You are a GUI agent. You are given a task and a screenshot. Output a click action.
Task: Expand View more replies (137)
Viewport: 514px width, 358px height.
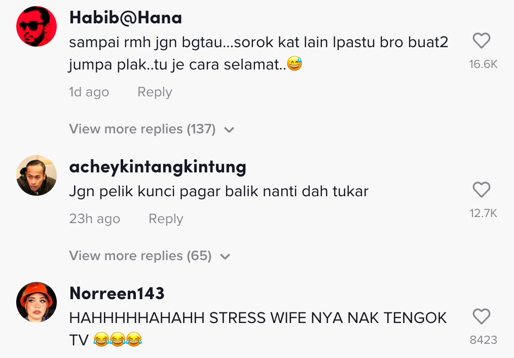(x=152, y=129)
